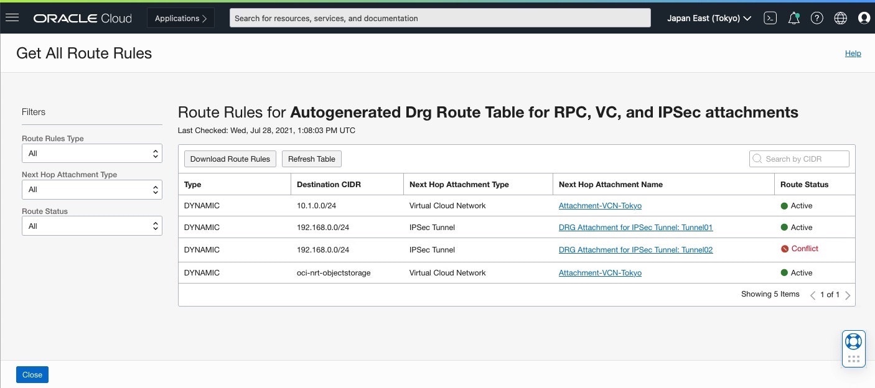Click the Download Route Rules button

(x=230, y=159)
